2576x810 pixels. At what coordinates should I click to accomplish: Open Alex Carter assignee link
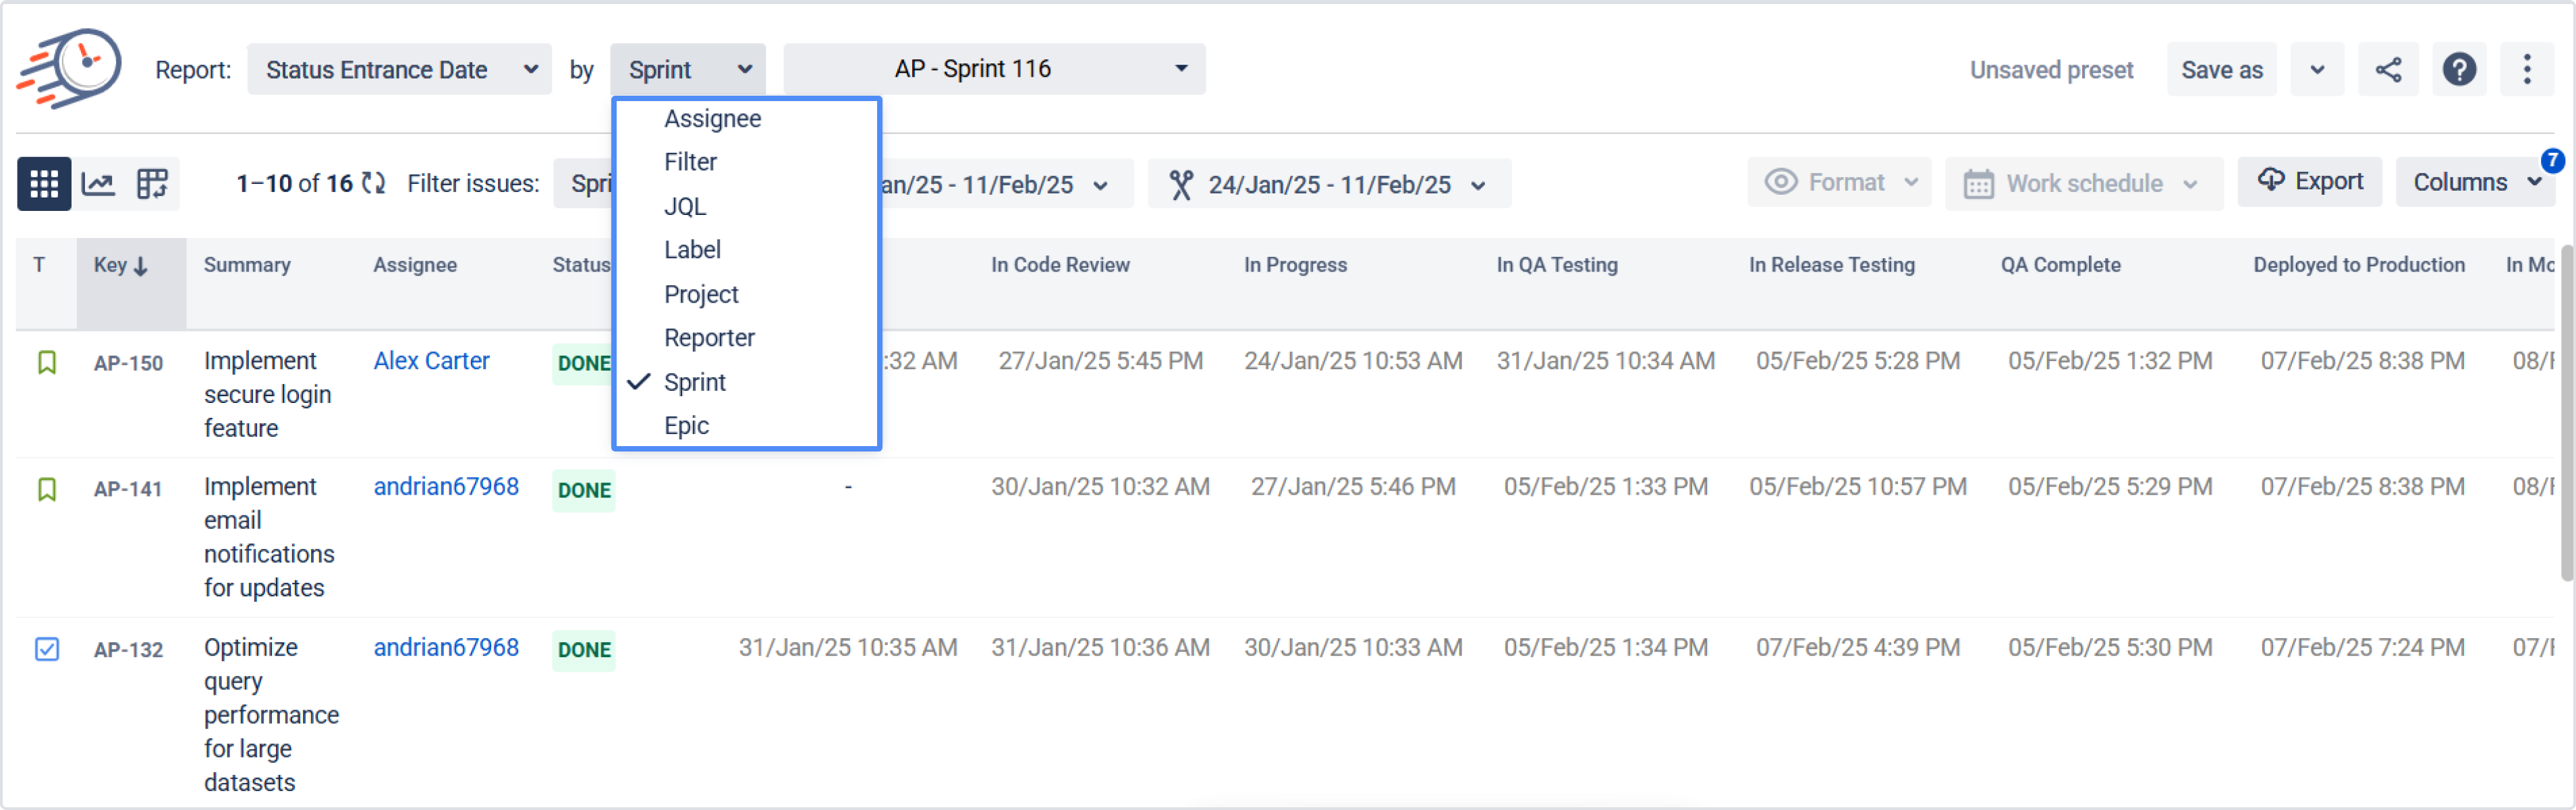coord(431,361)
